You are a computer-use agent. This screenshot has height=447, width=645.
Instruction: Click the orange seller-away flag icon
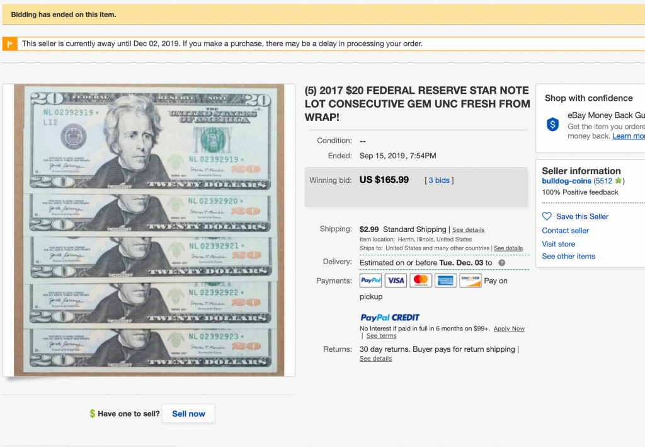click(x=10, y=44)
